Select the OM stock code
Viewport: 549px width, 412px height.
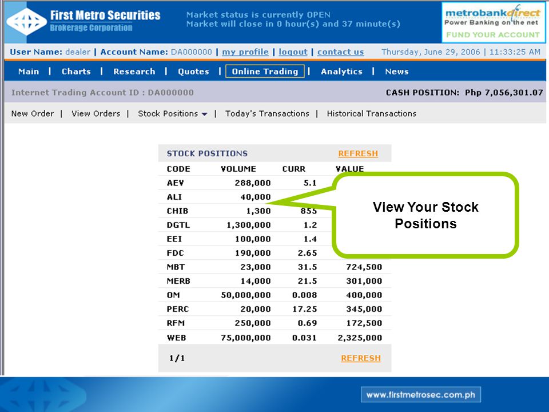coord(173,295)
